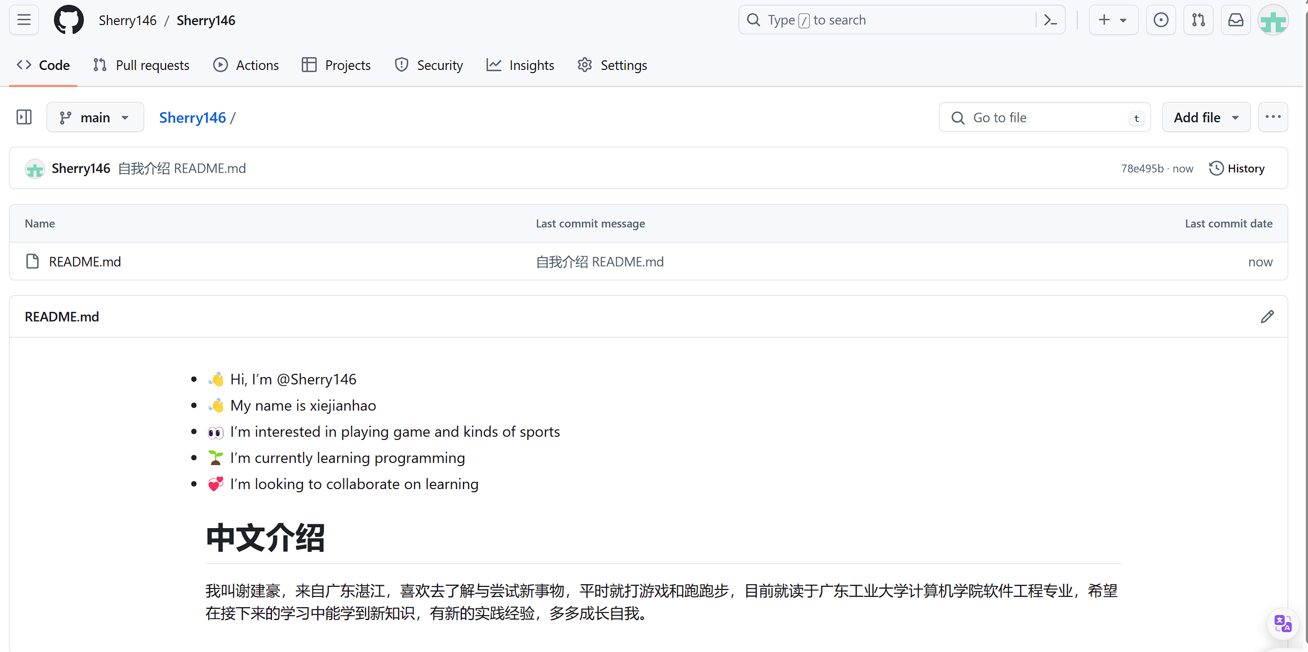Open the hamburger navigation menu
Screen dimensions: 1308x652
click(24, 20)
